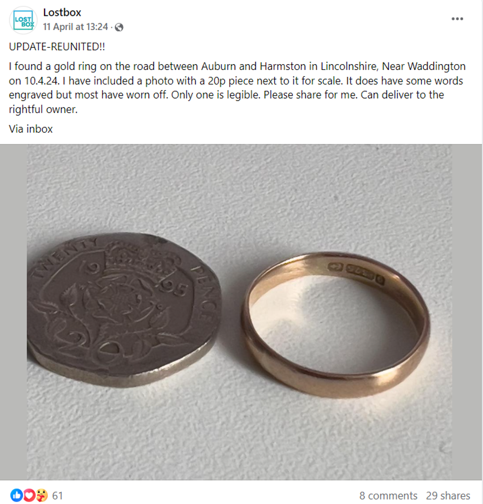Click the 20p coin in the photo
483x504 pixels.
(x=124, y=310)
